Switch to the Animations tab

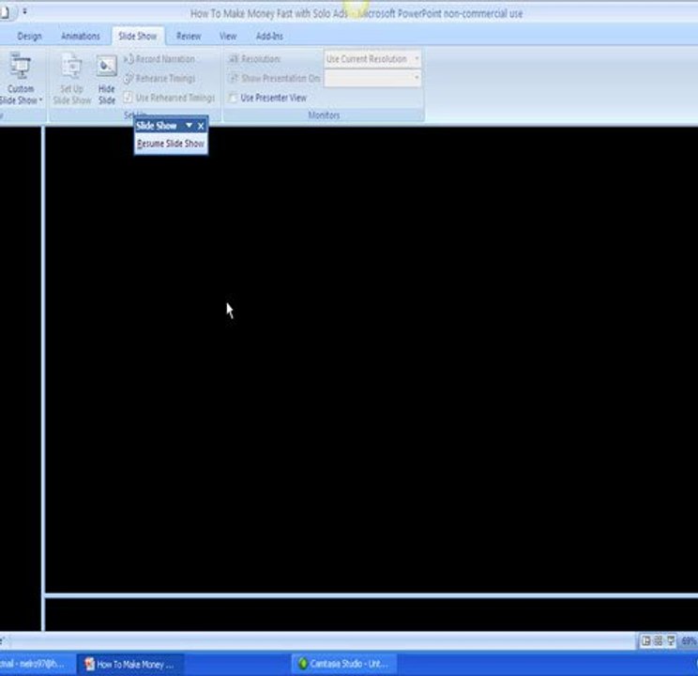(80, 36)
